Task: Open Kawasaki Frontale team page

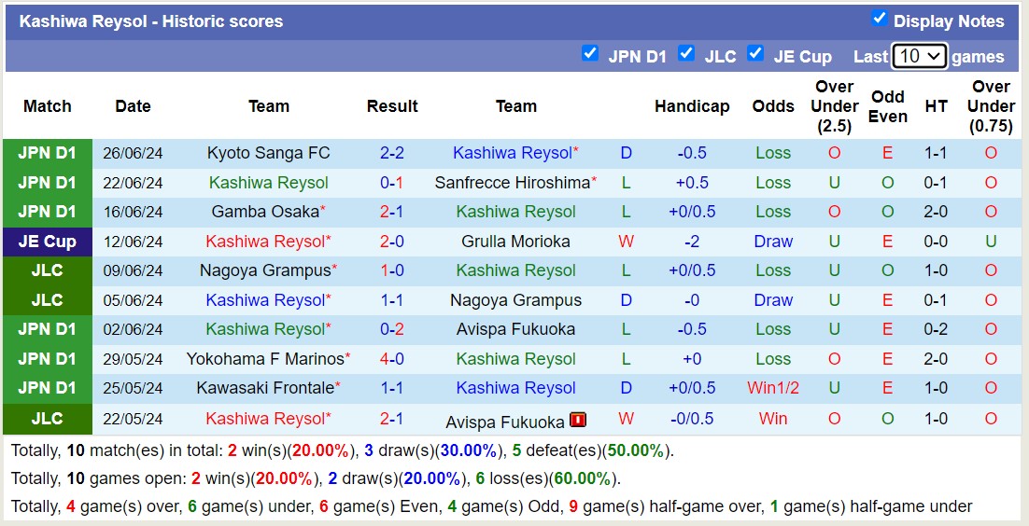Action: point(265,388)
